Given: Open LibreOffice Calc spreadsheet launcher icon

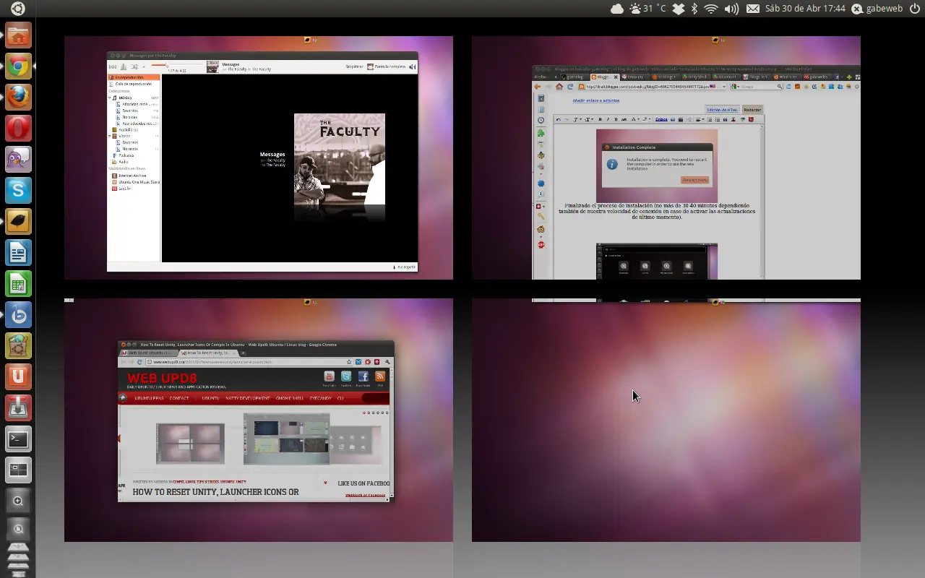Looking at the screenshot, I should click(x=18, y=284).
